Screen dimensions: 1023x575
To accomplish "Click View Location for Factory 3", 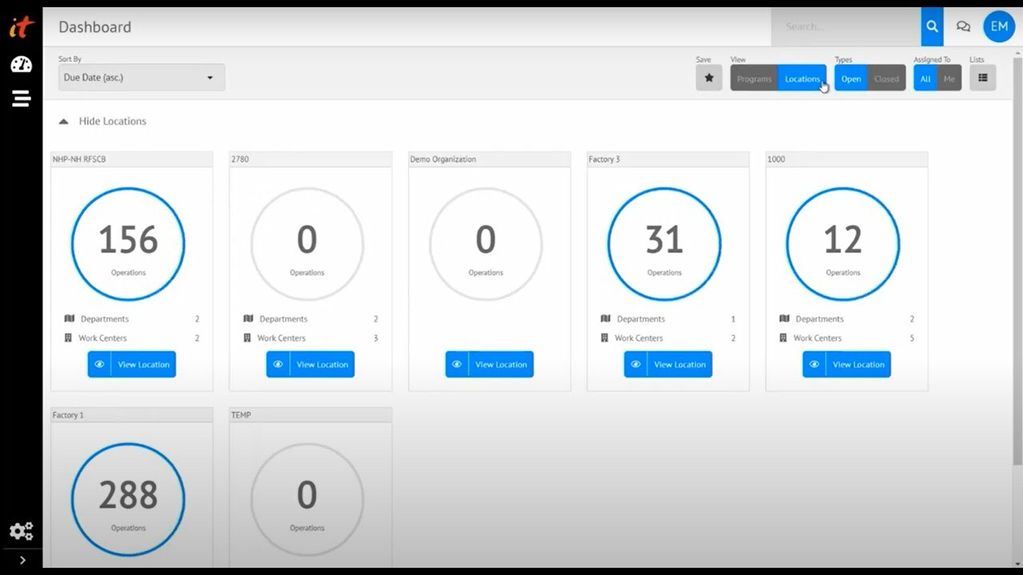I will click(x=667, y=364).
